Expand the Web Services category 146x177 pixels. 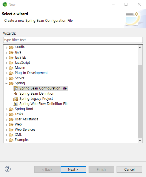pyautogui.click(x=7, y=130)
